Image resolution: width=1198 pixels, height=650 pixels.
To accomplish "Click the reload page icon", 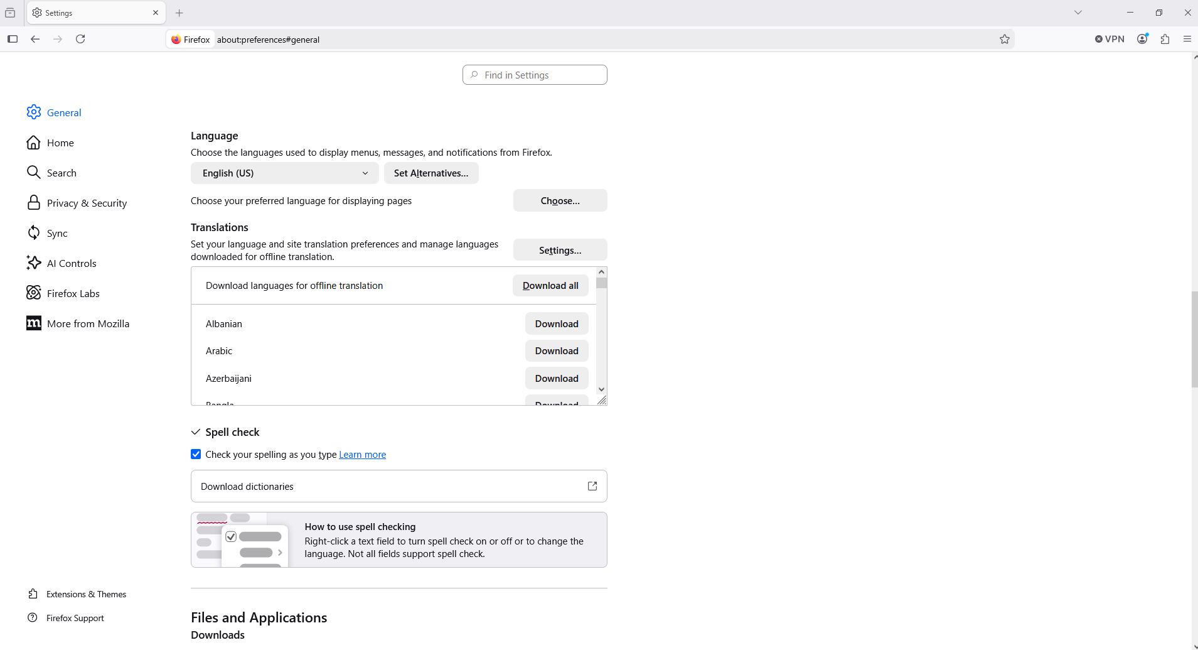I will point(80,39).
